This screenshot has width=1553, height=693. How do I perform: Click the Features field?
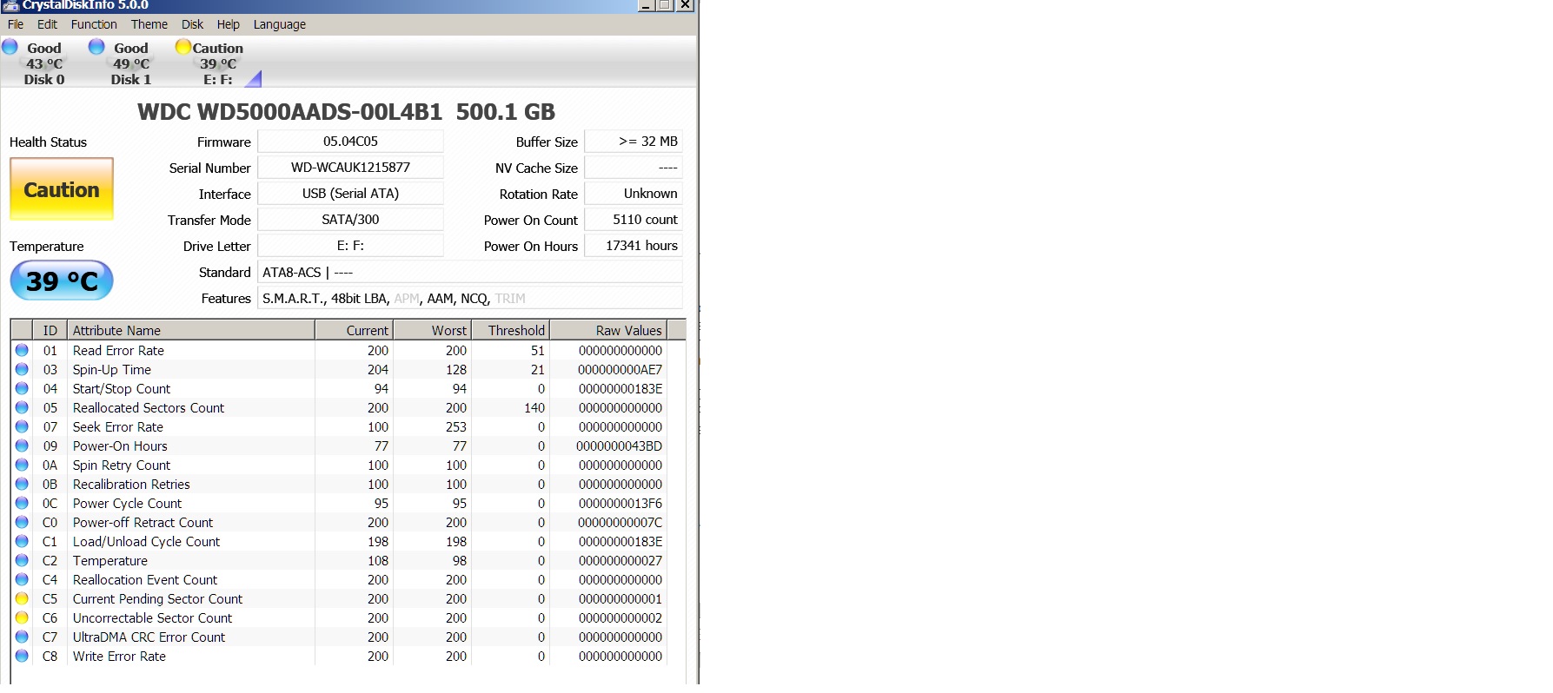470,298
